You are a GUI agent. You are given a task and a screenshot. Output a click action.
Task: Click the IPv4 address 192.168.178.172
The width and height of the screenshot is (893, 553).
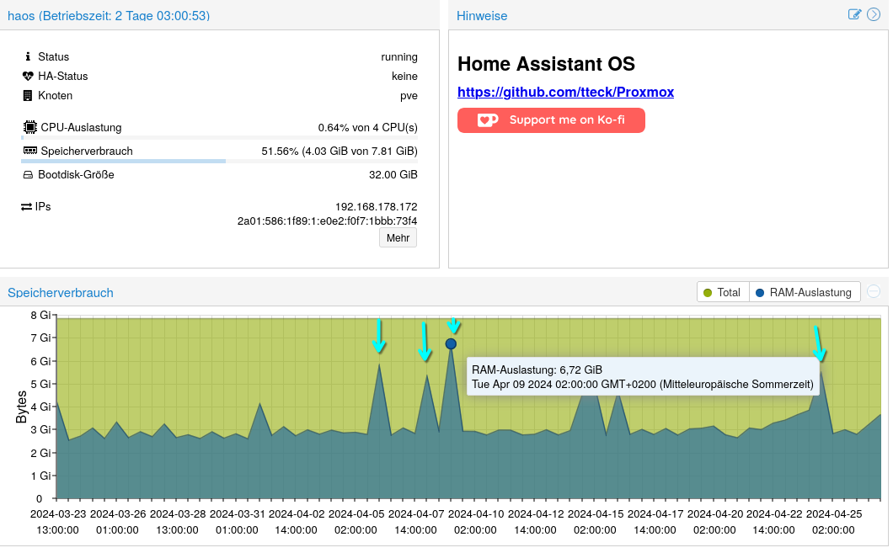click(x=376, y=207)
